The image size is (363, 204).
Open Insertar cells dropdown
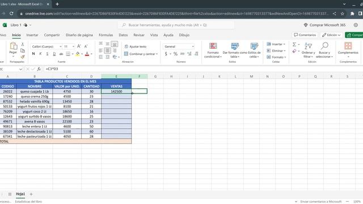pyautogui.click(x=276, y=44)
